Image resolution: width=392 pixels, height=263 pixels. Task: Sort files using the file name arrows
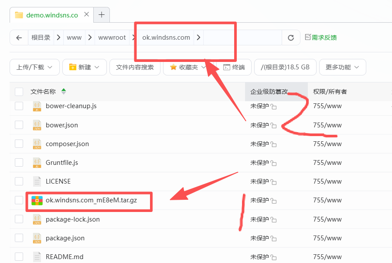64,92
